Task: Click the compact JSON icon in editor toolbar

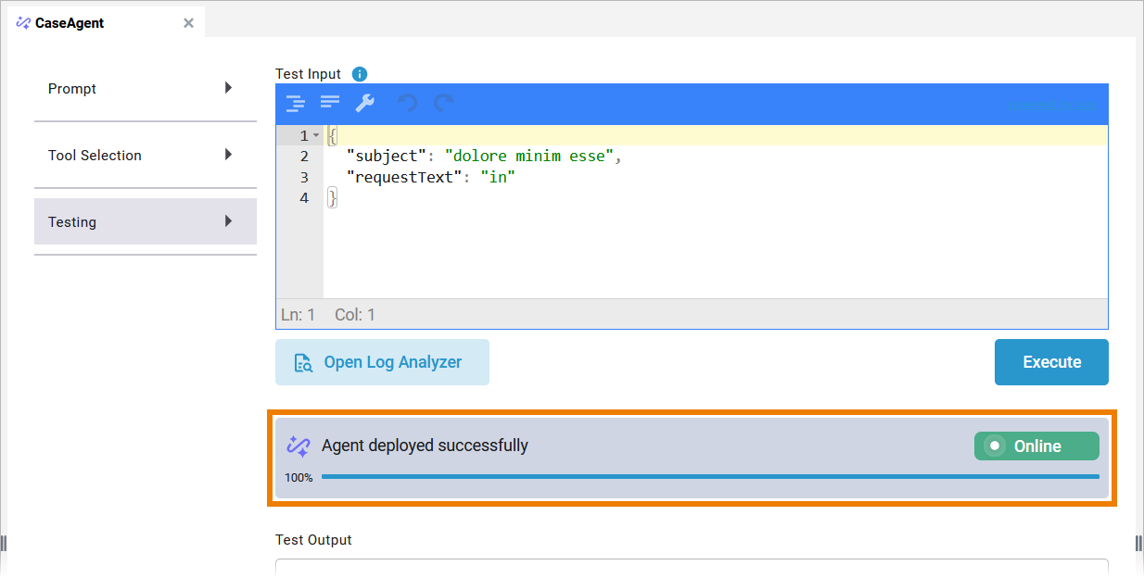Action: (x=330, y=103)
